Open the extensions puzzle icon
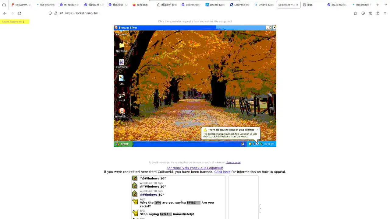Viewport: 390px width, 219px height. [x=378, y=13]
